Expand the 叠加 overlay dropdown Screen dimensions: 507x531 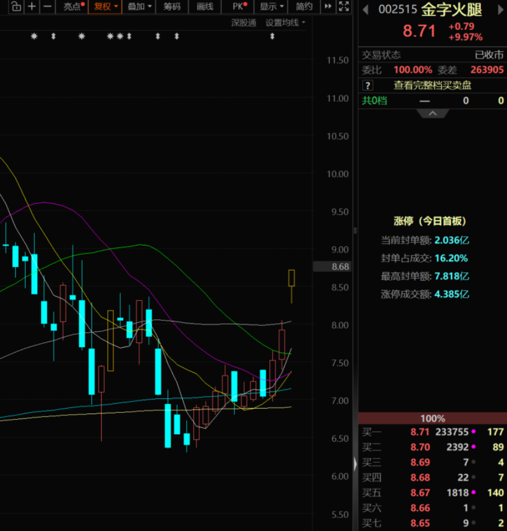[x=140, y=6]
